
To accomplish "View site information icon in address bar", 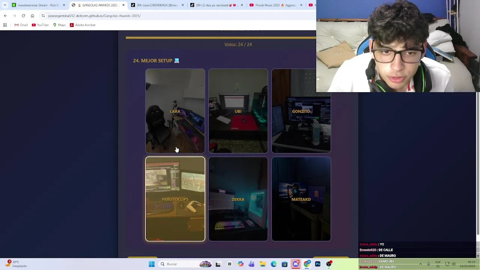I will pos(43,16).
